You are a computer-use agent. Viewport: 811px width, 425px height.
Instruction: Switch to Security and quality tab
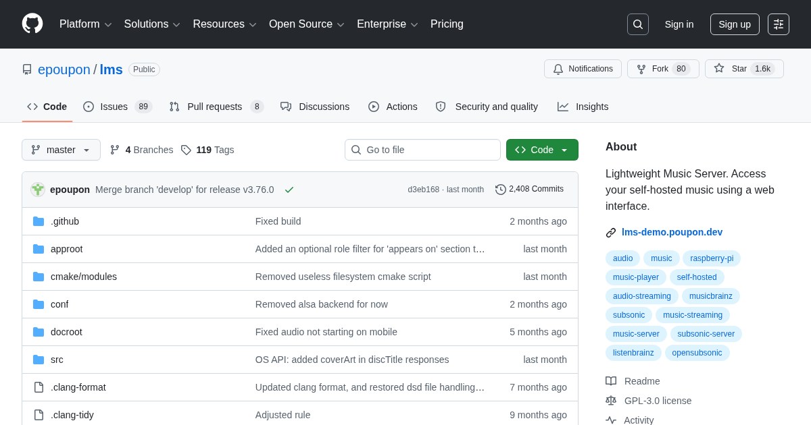coord(487,107)
